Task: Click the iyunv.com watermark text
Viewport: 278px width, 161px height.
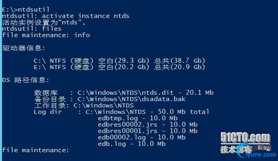Action: pos(260,155)
